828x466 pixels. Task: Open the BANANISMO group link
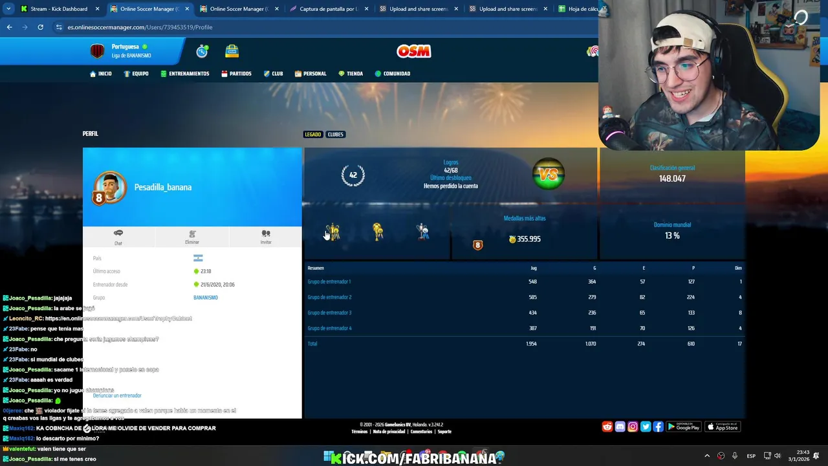click(206, 298)
